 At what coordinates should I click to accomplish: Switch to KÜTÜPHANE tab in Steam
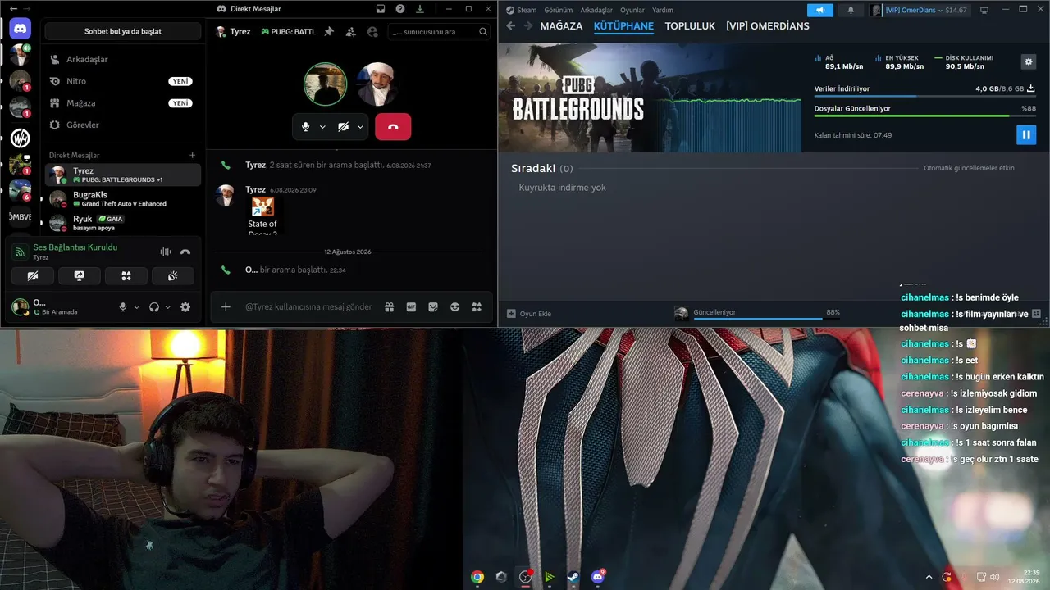click(623, 26)
